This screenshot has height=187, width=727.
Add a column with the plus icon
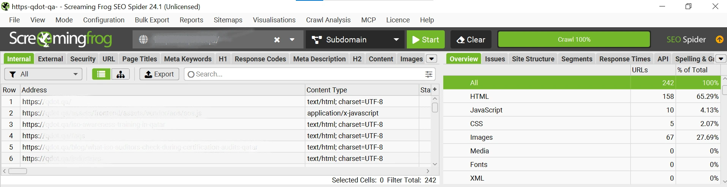pos(435,89)
